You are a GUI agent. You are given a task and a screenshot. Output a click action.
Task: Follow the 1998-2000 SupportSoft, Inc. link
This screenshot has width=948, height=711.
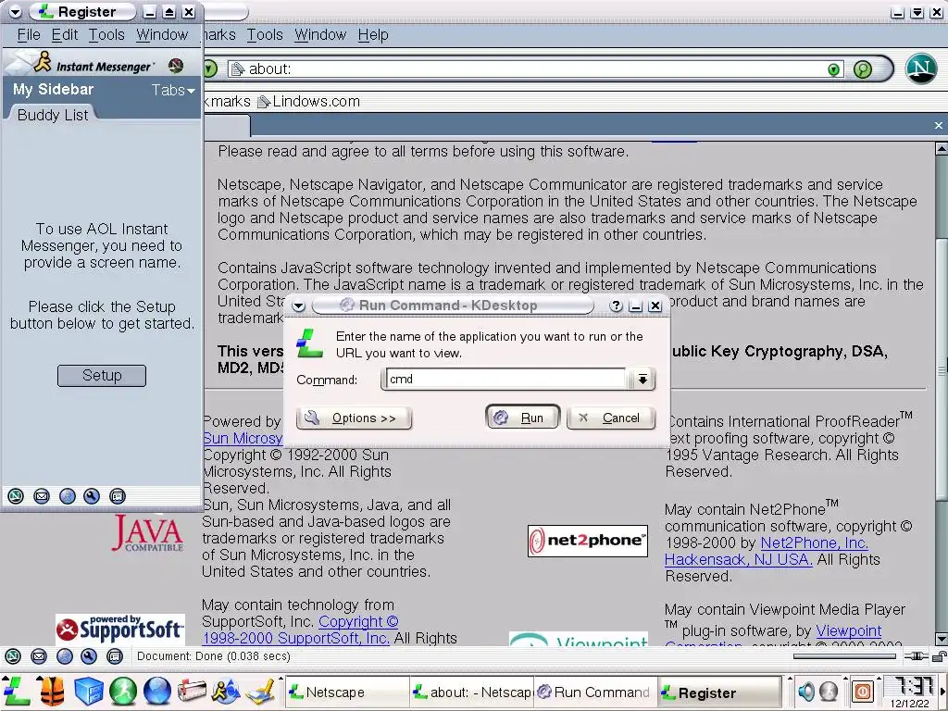click(295, 638)
